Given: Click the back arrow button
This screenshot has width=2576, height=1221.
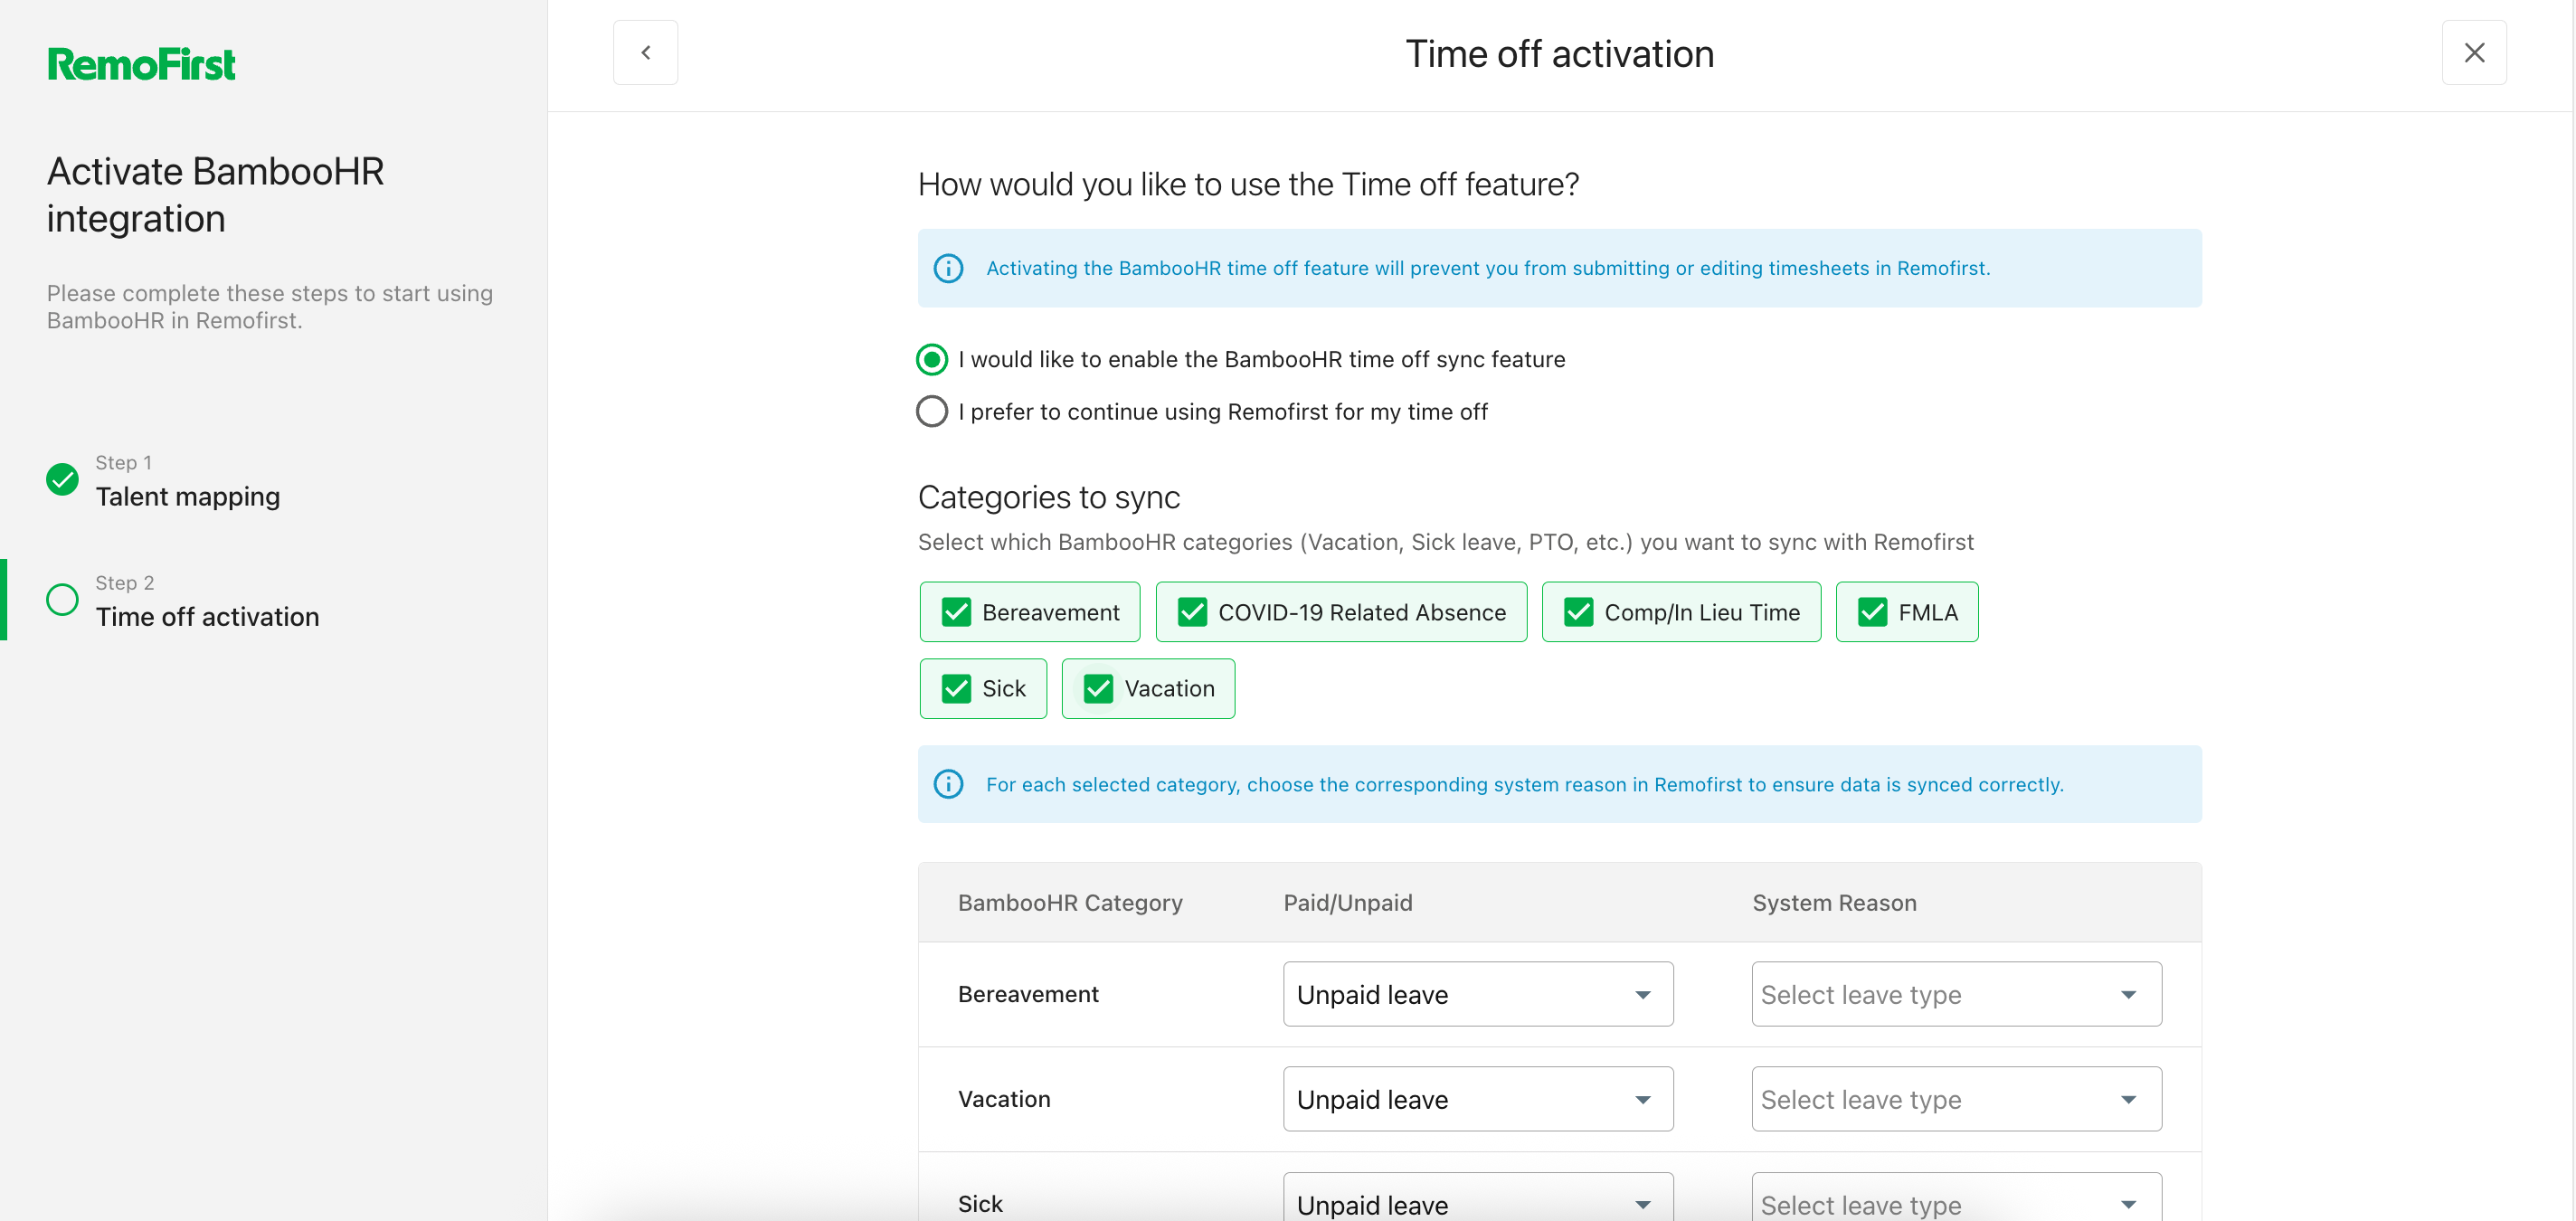Looking at the screenshot, I should pos(645,53).
